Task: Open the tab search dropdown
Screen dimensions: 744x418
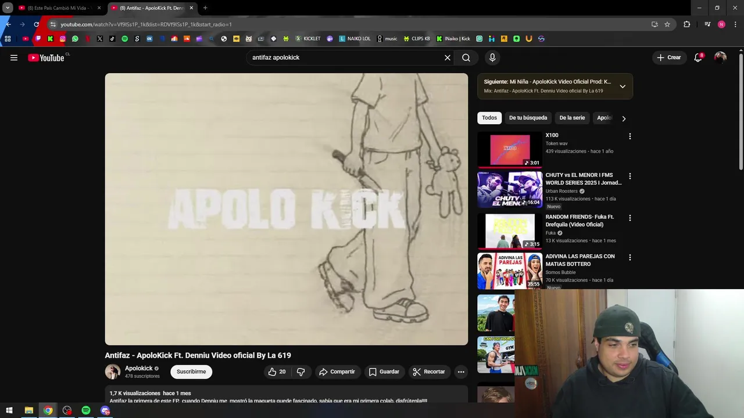Action: coord(8,8)
